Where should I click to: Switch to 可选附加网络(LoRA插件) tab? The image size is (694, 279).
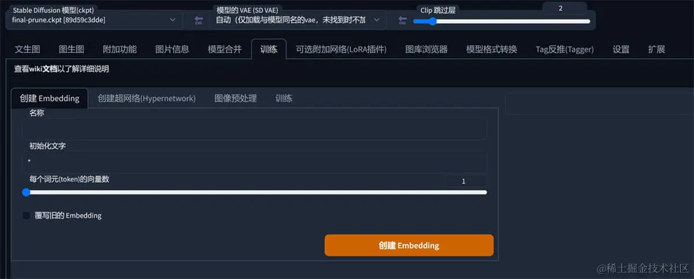pyautogui.click(x=341, y=49)
